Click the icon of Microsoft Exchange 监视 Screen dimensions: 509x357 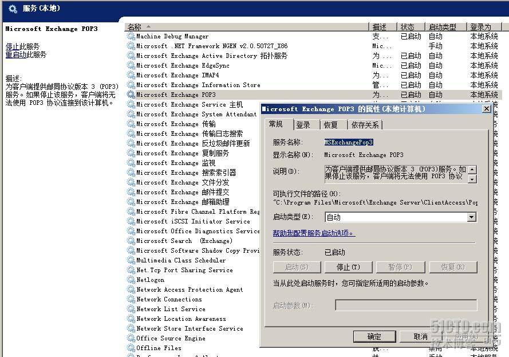click(x=131, y=163)
